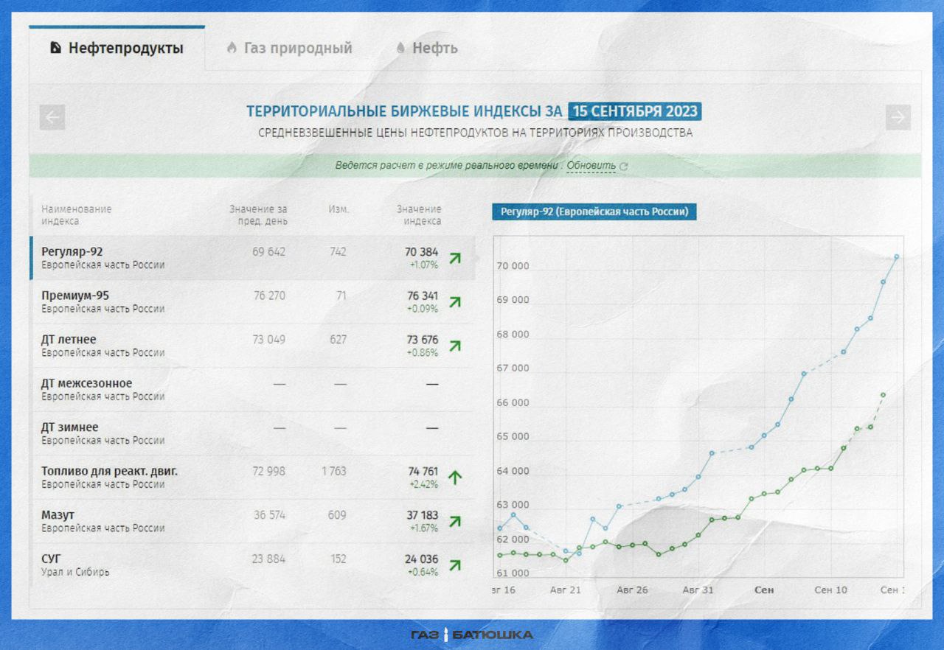The image size is (944, 650).
Task: Click the Авг 21 axis label
Action: [566, 590]
